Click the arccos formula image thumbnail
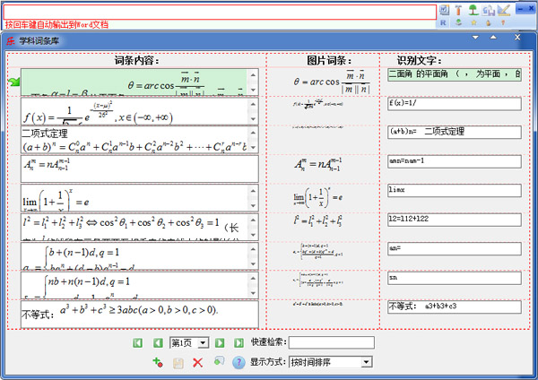The image size is (538, 380). (332, 82)
